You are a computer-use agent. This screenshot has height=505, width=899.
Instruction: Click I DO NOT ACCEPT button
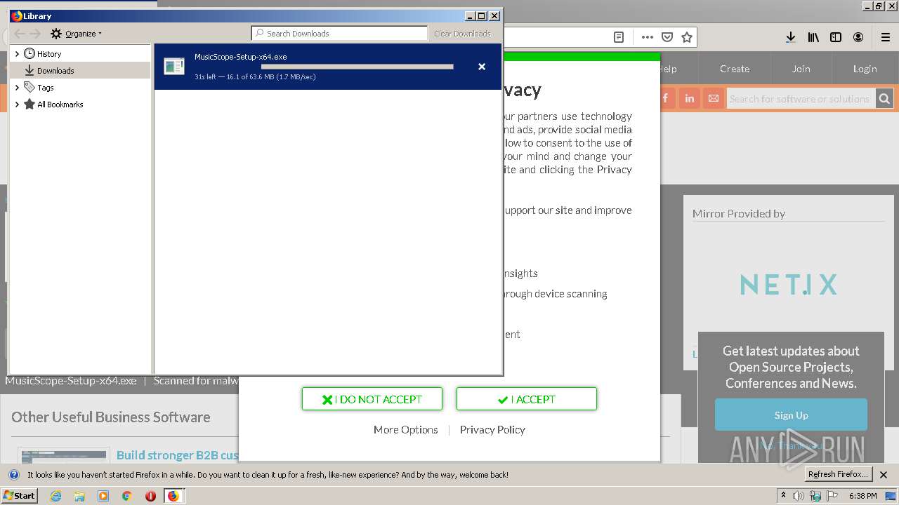[372, 399]
